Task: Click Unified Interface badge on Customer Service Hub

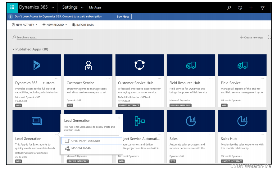Action: [129, 105]
